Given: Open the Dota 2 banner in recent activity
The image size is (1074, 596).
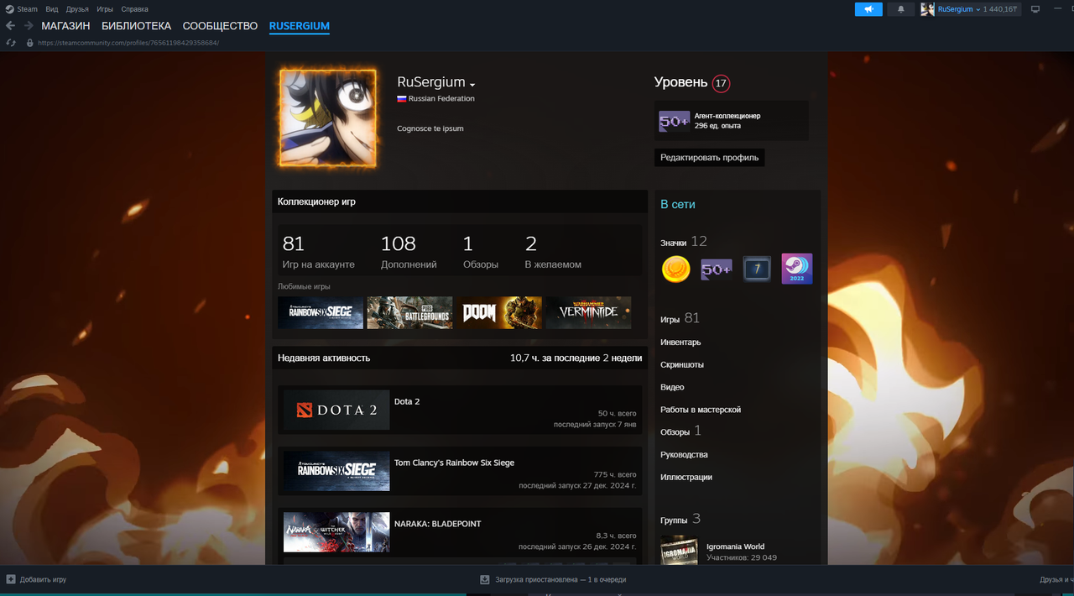Looking at the screenshot, I should (336, 410).
